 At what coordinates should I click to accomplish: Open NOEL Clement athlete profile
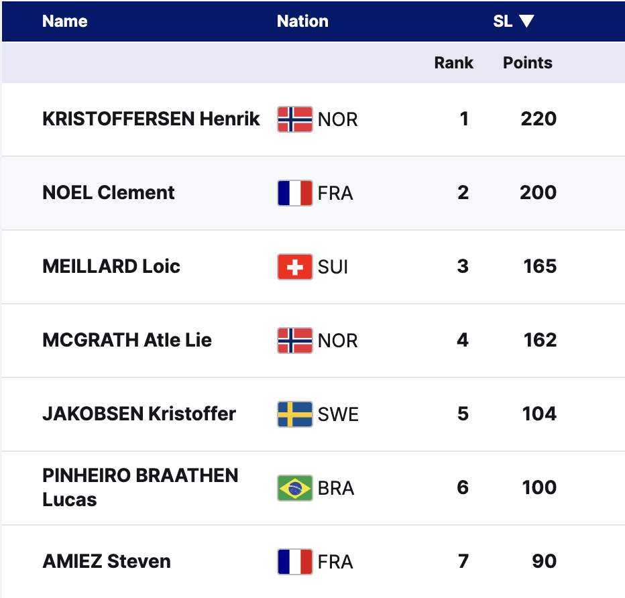[x=109, y=193]
